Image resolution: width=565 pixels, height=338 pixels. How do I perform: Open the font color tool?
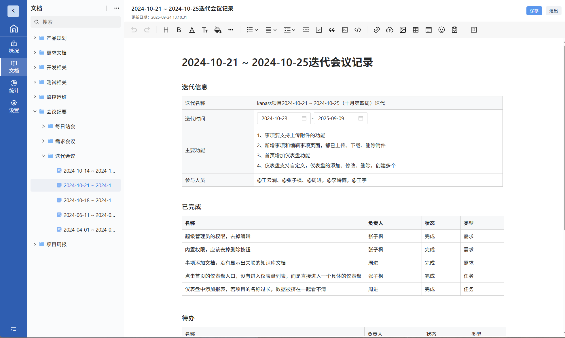coord(192,30)
